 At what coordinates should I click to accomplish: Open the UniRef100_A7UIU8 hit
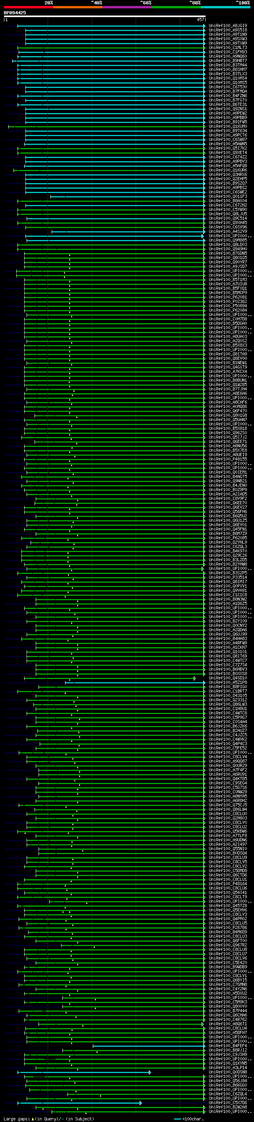point(228,284)
